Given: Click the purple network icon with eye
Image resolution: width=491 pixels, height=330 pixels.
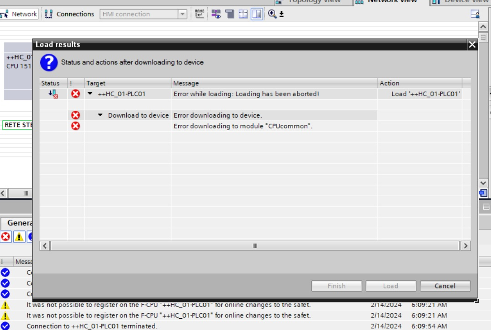Looking at the screenshot, I should pyautogui.click(x=216, y=14).
